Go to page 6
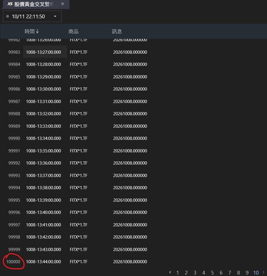The width and height of the screenshot is (267, 276). click(x=221, y=273)
